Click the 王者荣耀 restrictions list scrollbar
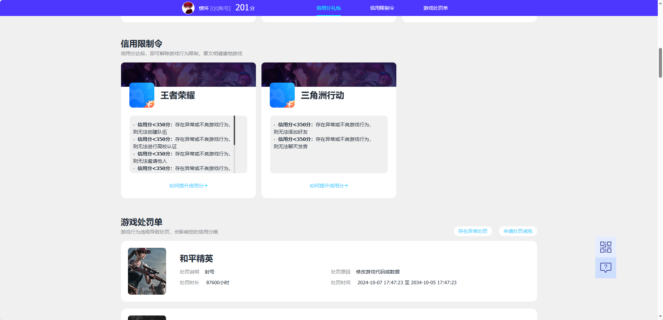This screenshot has height=320, width=663. [x=234, y=130]
